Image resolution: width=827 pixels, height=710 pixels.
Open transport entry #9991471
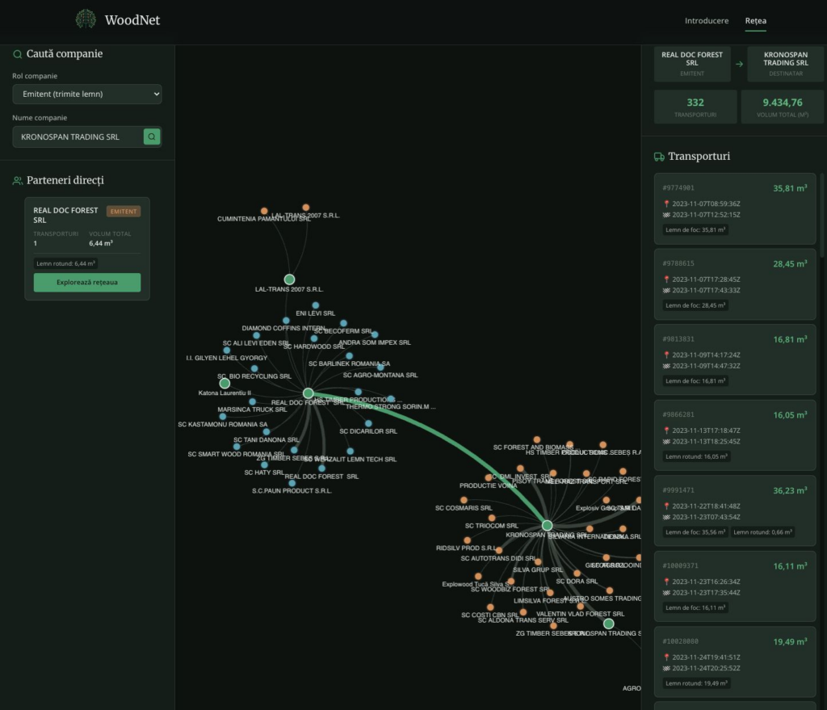[x=734, y=510]
